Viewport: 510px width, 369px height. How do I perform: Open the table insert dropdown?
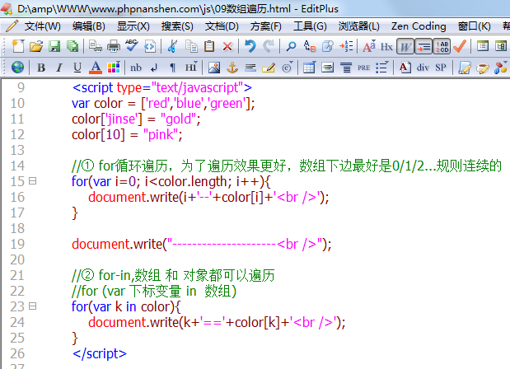[309, 68]
